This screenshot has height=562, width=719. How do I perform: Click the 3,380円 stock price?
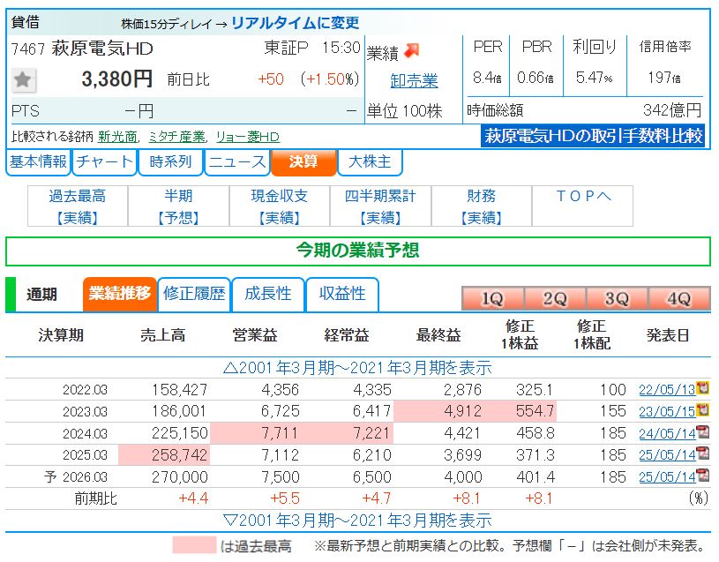(x=117, y=79)
